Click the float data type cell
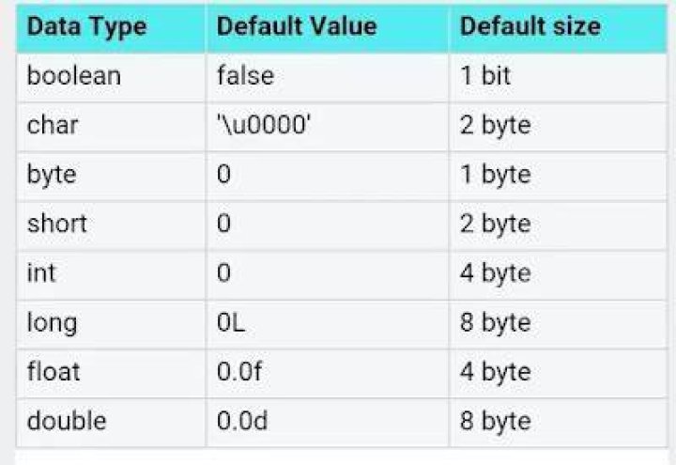 pyautogui.click(x=111, y=373)
